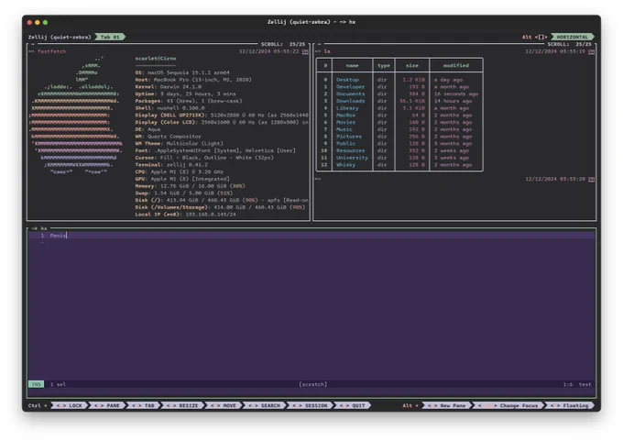Click the right pane SCROLL: 25/25 indicator
623x441 pixels.
pyautogui.click(x=569, y=44)
